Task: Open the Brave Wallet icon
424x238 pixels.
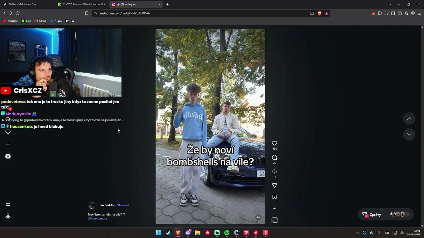Action: point(399,13)
